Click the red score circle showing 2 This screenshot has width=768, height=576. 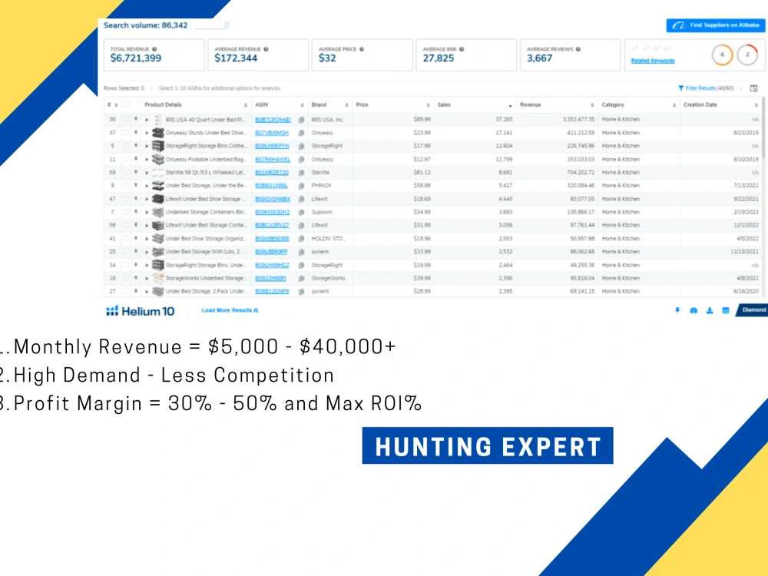[x=747, y=55]
